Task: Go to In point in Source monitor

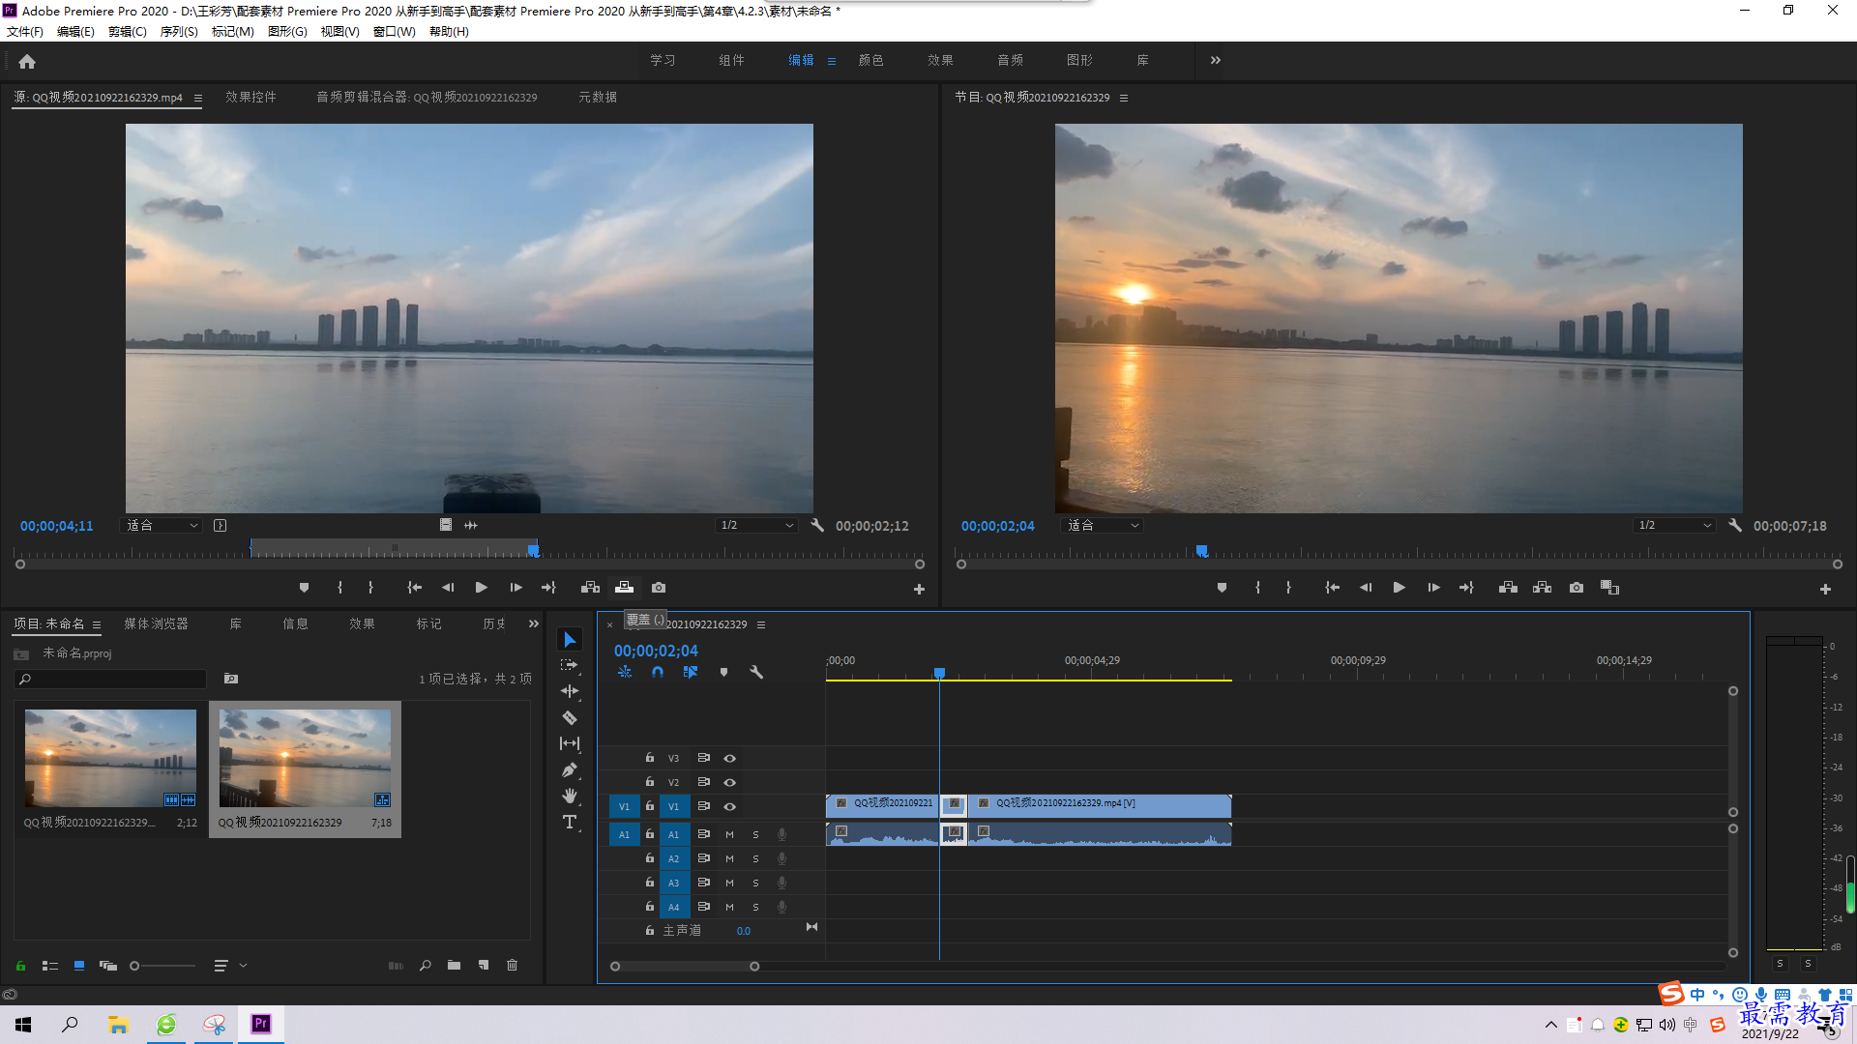Action: click(415, 588)
